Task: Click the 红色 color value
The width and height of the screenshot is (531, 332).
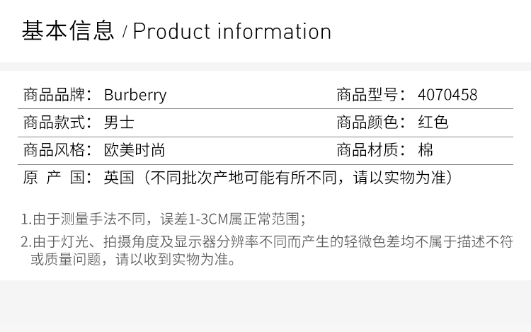Action: 433,122
